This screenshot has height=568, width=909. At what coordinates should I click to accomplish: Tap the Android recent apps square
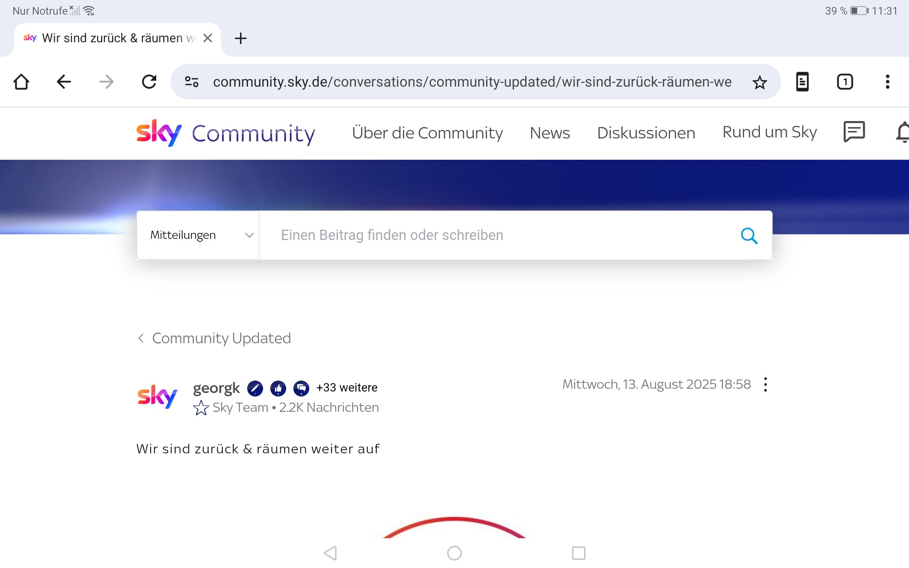[x=578, y=553]
